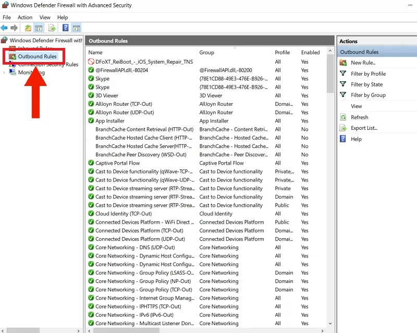
Task: Sort rules by Enabled column header
Action: 310,53
